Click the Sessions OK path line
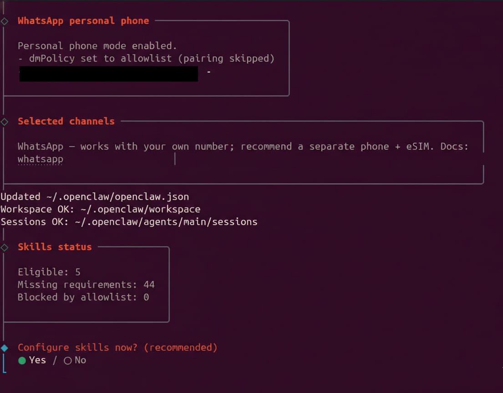This screenshot has width=503, height=393. click(129, 222)
